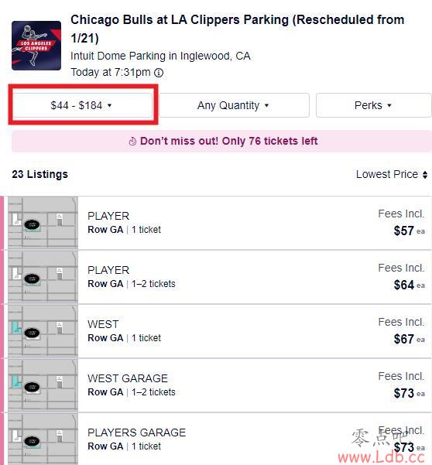Image resolution: width=432 pixels, height=465 pixels.
Task: Click the Chicago Bulls at LA Clippers Parking title
Action: 238,29
